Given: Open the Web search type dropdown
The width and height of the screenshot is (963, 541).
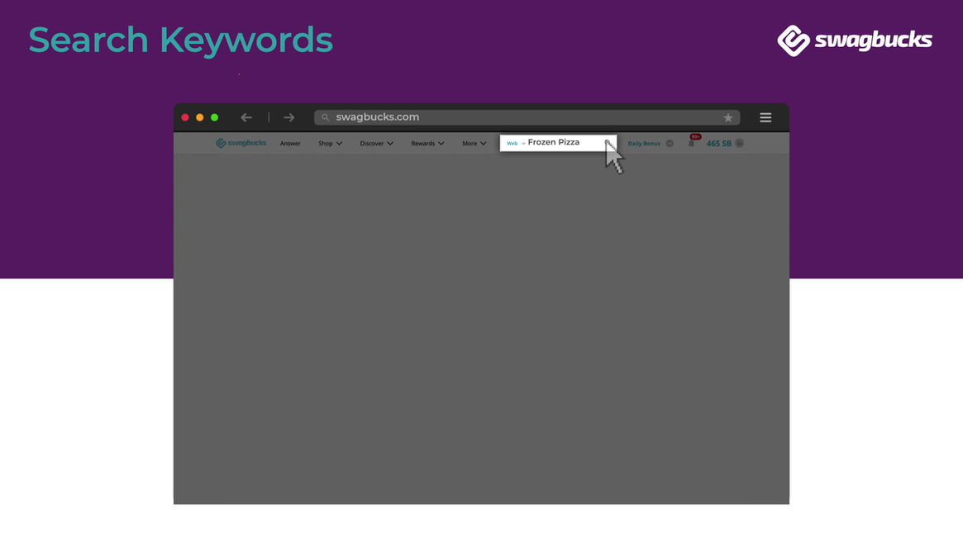Looking at the screenshot, I should 515,144.
